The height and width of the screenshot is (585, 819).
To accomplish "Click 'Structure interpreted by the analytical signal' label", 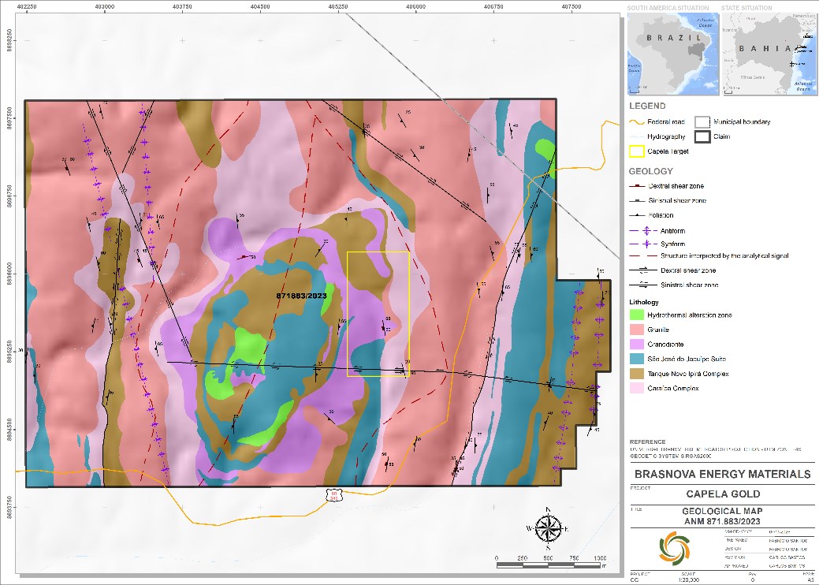I will 724,256.
